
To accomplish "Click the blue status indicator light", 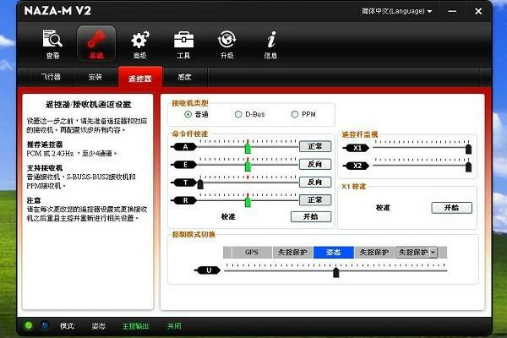I will click(x=45, y=325).
